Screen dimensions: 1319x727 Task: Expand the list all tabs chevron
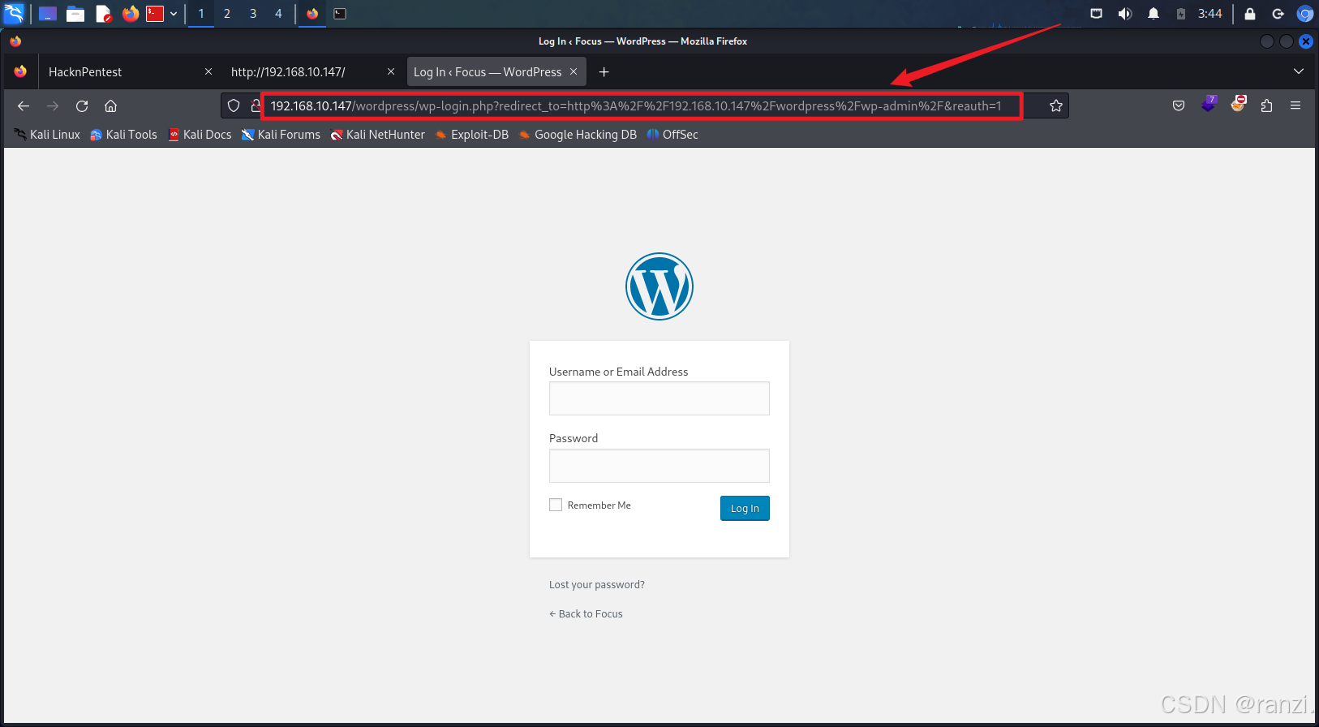(x=1298, y=71)
